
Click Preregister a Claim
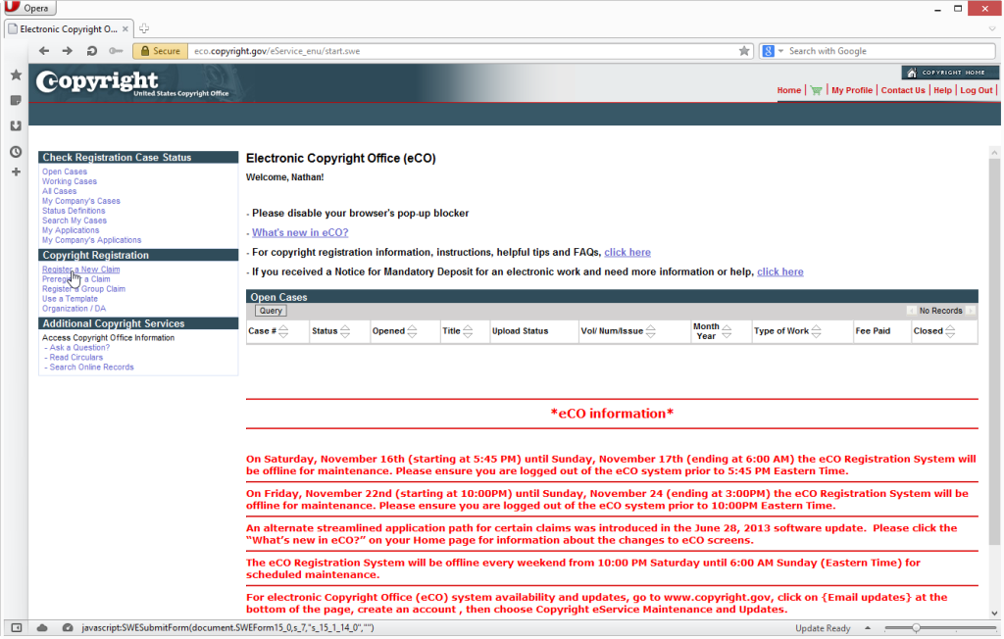point(76,279)
